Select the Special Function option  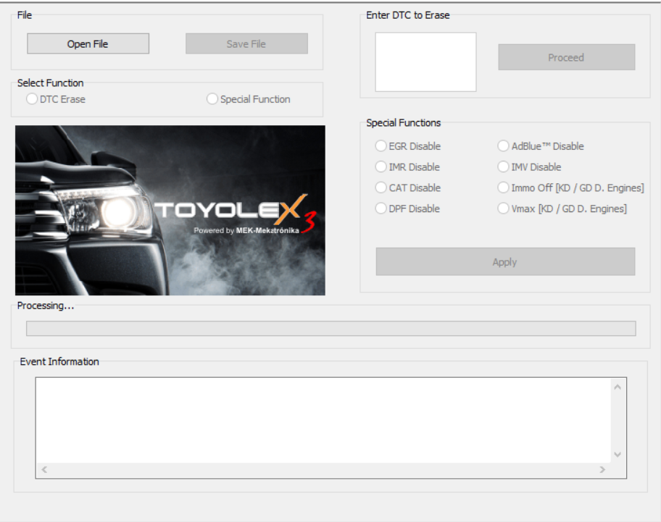tap(212, 98)
